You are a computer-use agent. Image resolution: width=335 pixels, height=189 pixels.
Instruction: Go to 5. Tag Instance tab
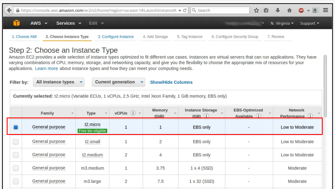[x=190, y=37]
